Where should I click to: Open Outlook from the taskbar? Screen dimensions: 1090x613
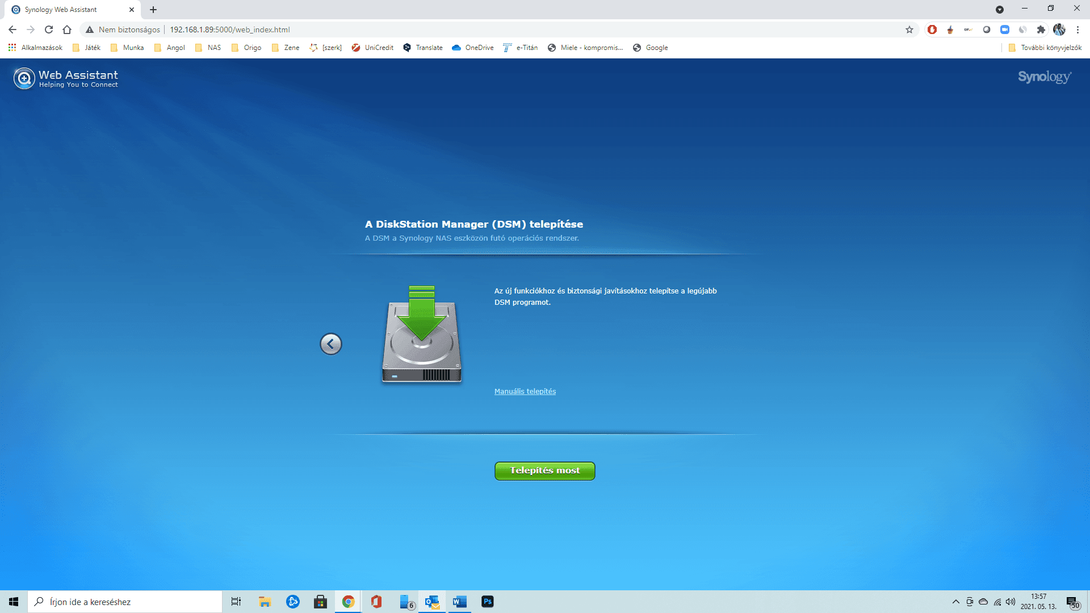431,602
